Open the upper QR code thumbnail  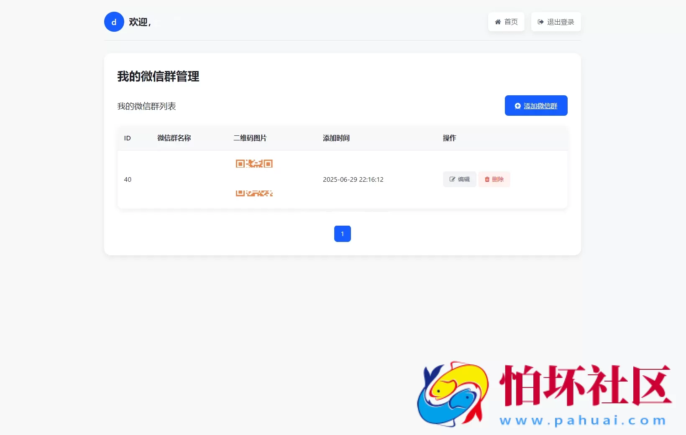pyautogui.click(x=253, y=163)
